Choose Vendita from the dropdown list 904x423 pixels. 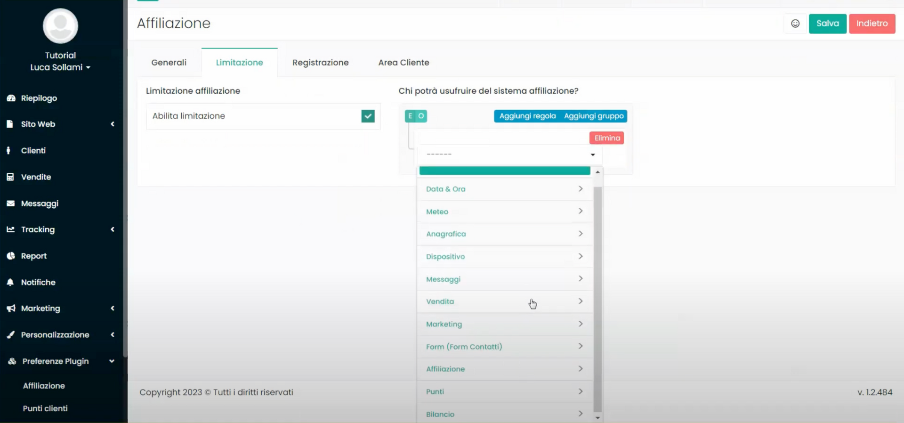(505, 301)
